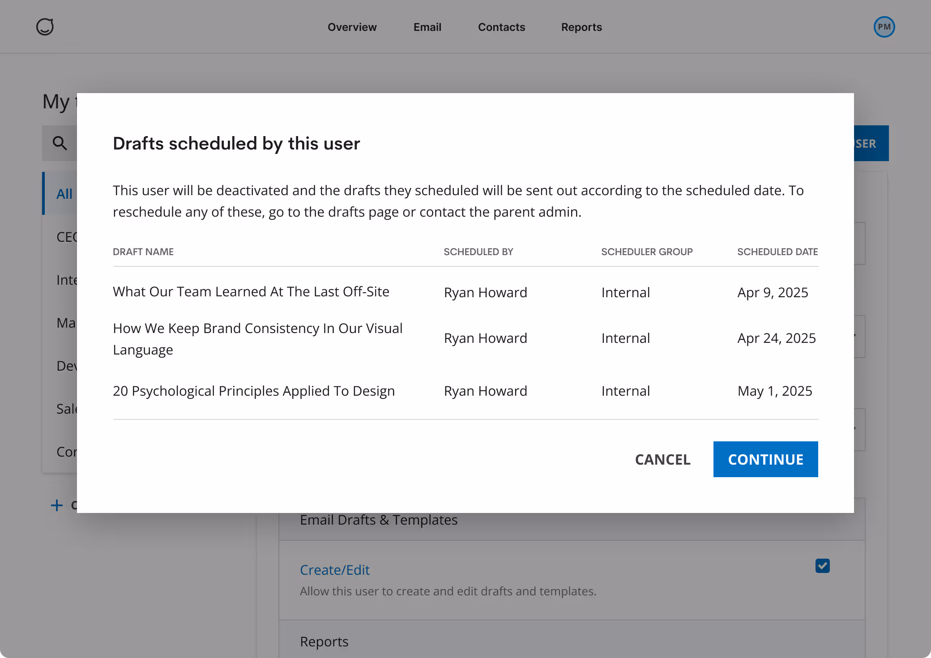
Task: Open the Create/Edit settings link
Action: [335, 569]
